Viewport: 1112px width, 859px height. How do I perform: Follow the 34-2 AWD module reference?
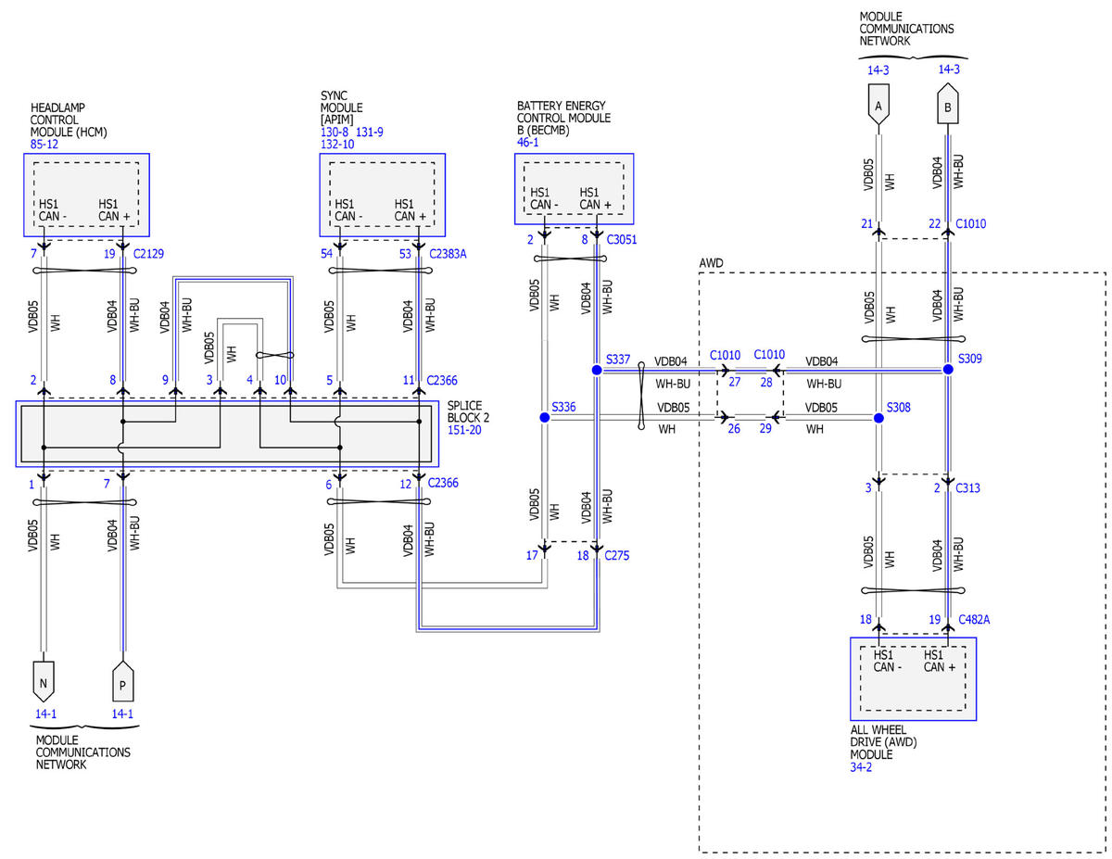(861, 767)
